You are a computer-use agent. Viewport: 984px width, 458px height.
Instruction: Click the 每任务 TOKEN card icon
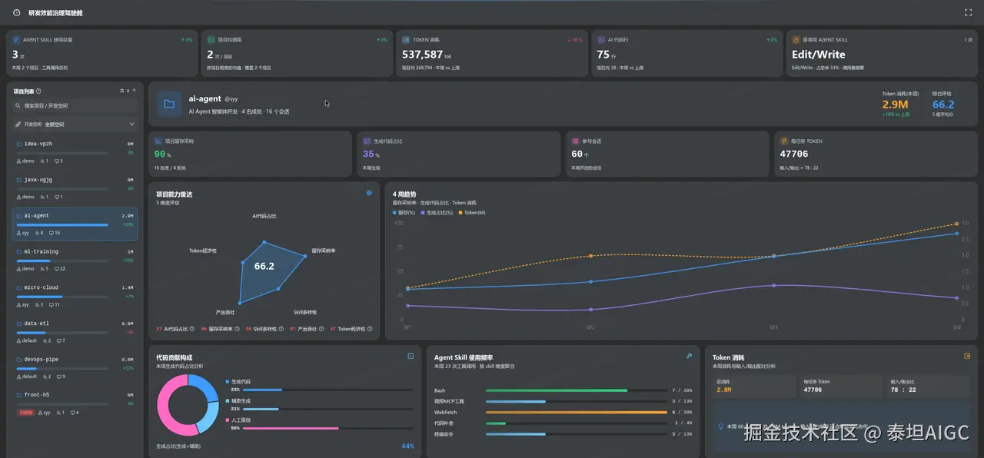pos(784,141)
